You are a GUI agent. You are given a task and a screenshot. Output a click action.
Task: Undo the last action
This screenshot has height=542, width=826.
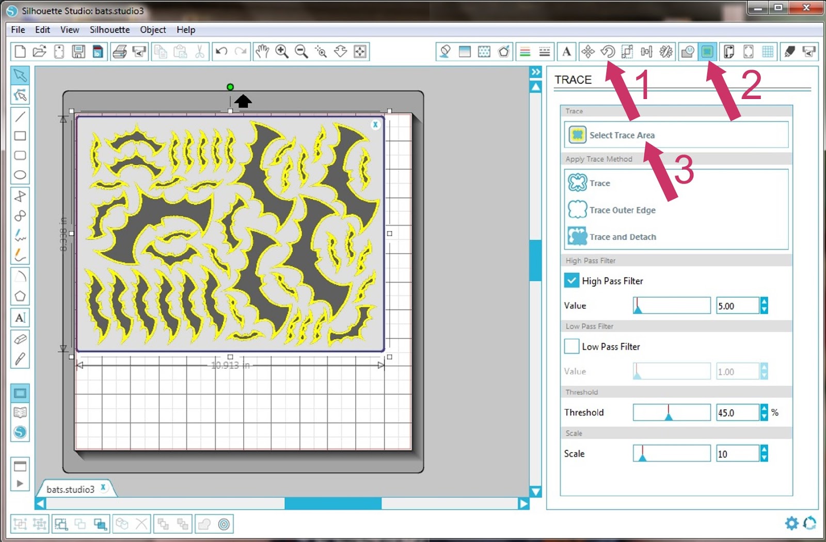[x=221, y=52]
